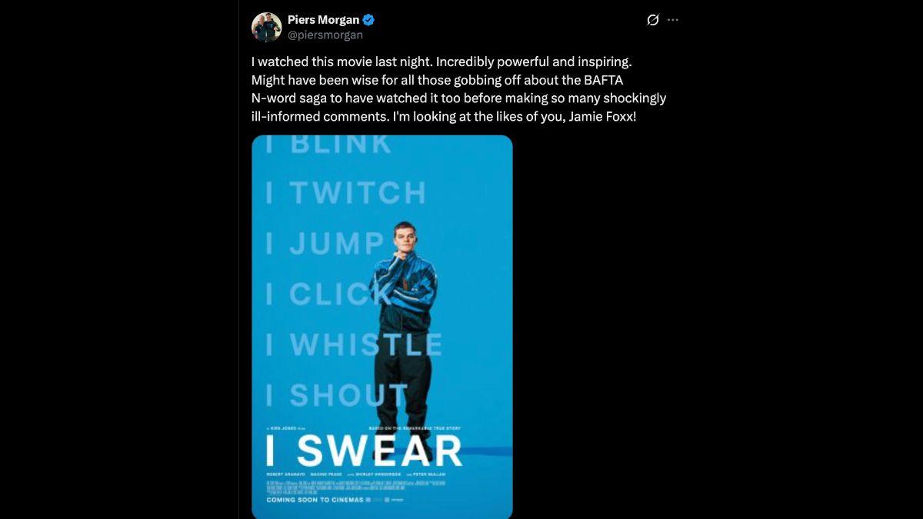Click "I SHOUT" text on the poster

337,395
